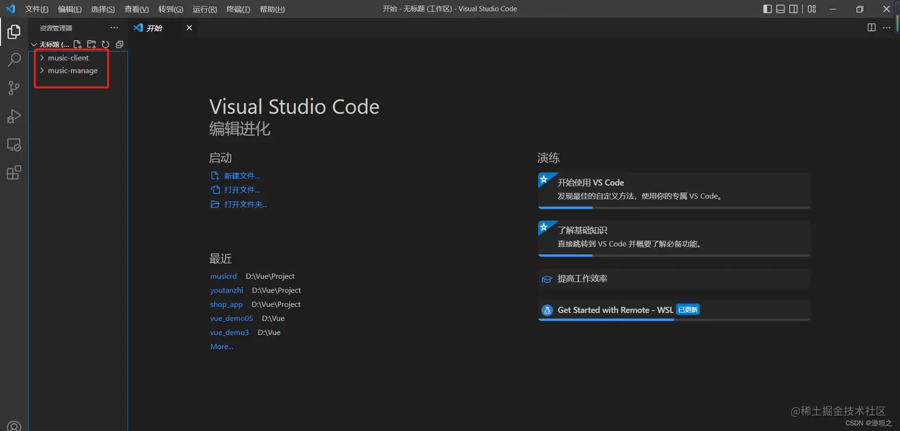The width and height of the screenshot is (900, 431).
Task: Open Get Started with Remote - WSL walkthrough
Action: coord(674,310)
